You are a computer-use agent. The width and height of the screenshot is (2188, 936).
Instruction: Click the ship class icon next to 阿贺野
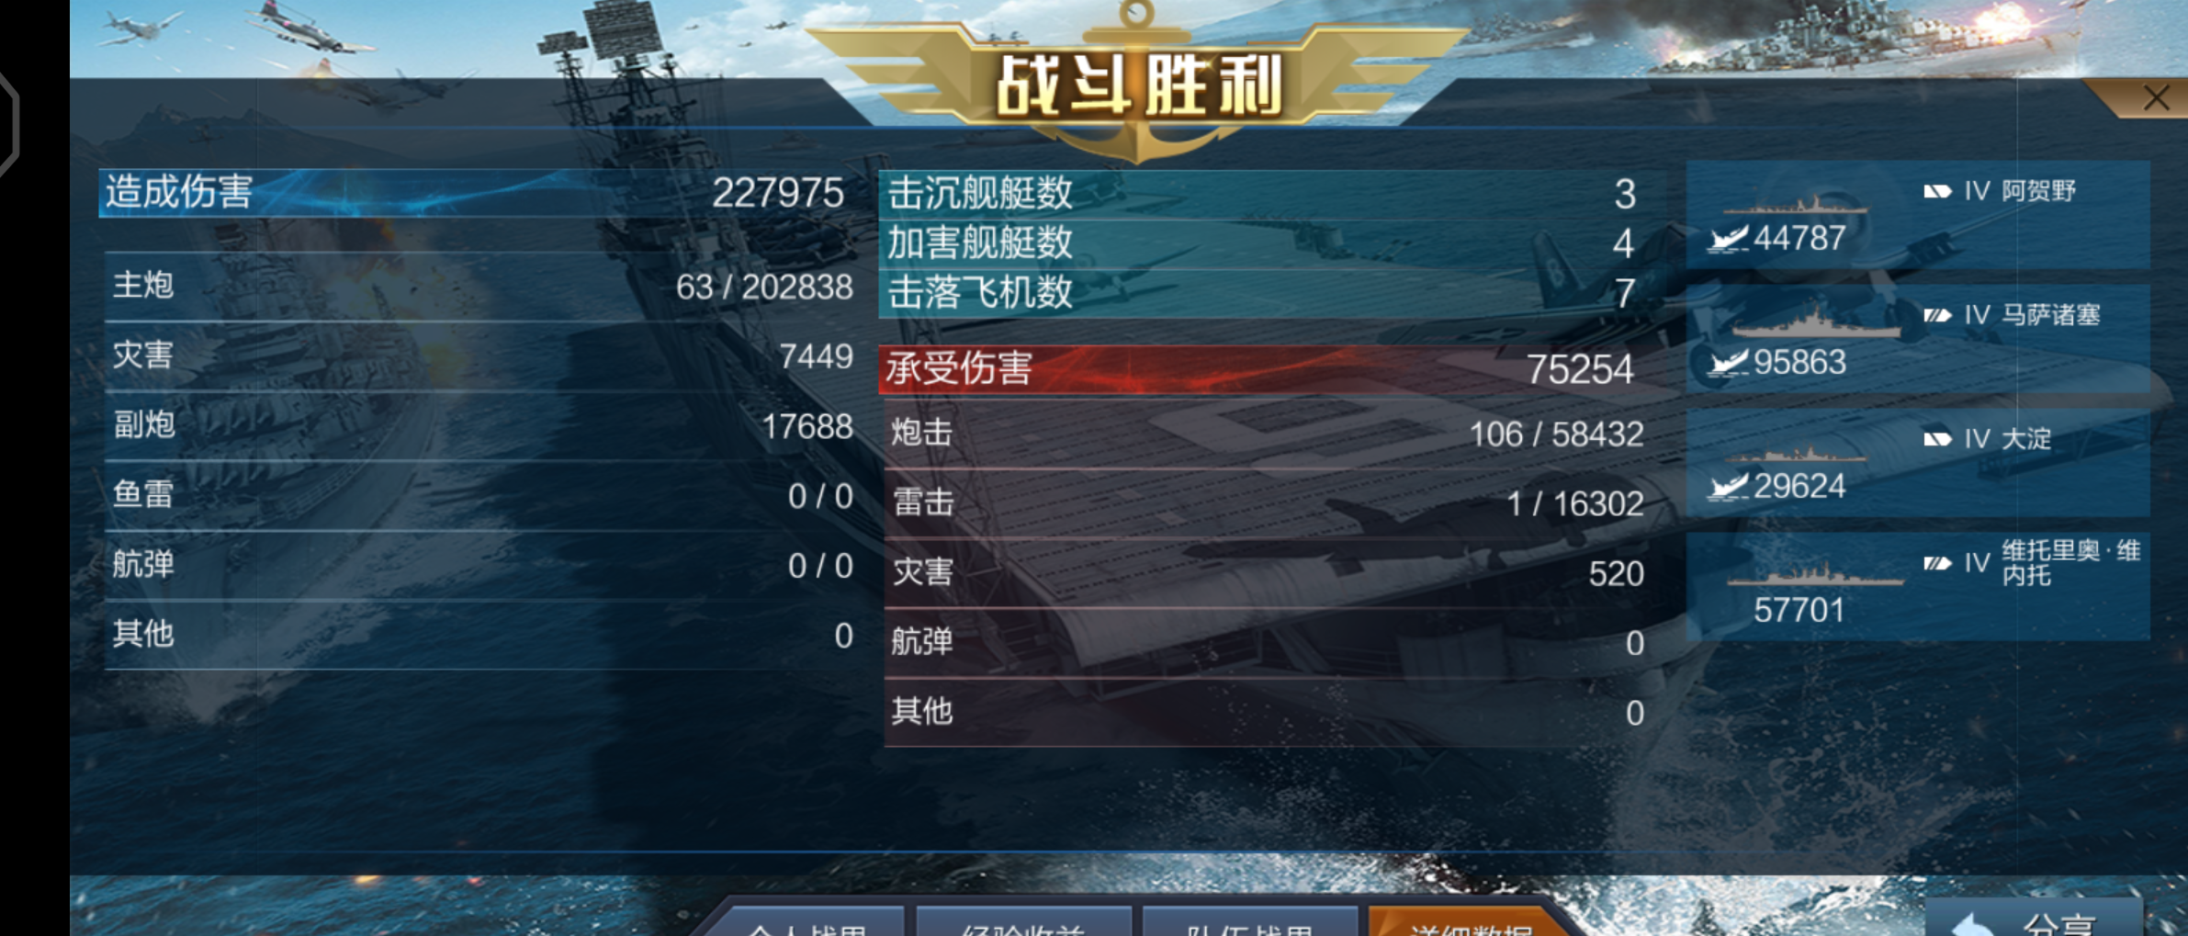click(x=1937, y=191)
